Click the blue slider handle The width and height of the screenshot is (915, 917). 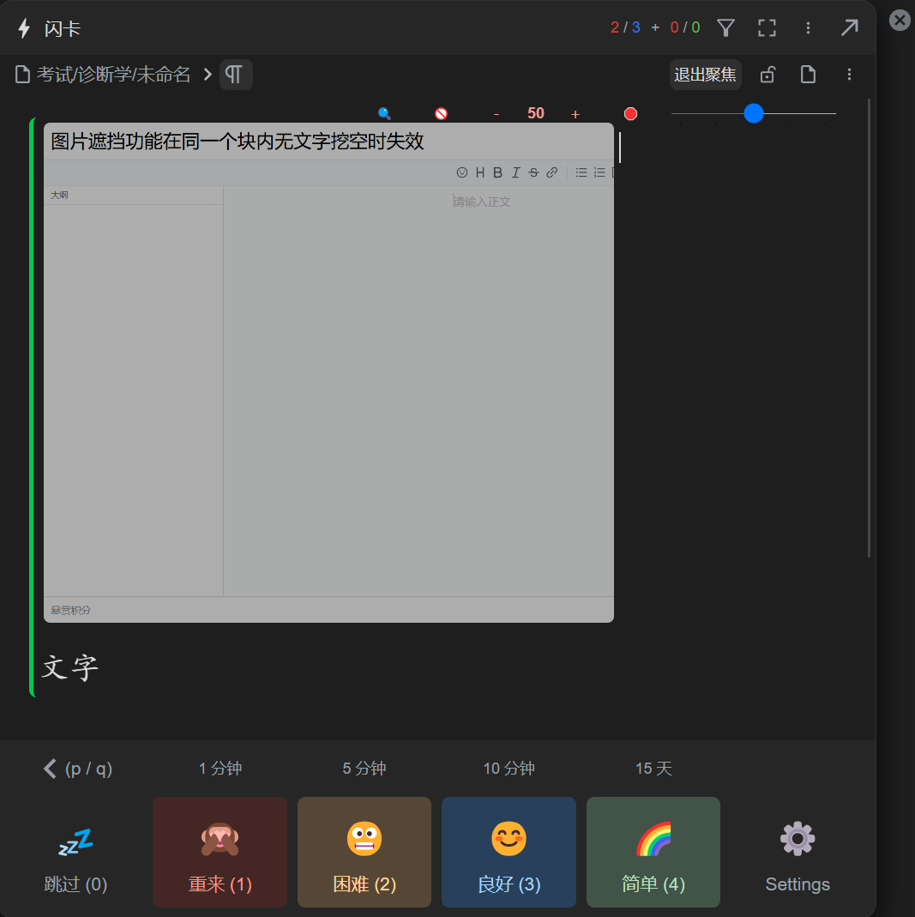[x=753, y=112]
